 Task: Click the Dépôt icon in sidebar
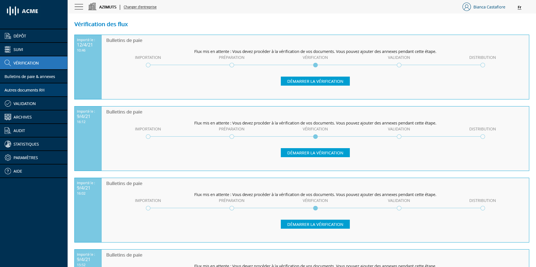tap(8, 36)
